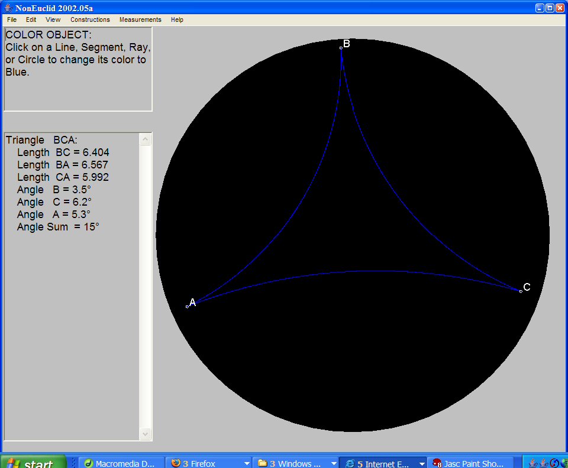Maximize the NonEuclid window
This screenshot has width=568, height=468.
[550, 8]
